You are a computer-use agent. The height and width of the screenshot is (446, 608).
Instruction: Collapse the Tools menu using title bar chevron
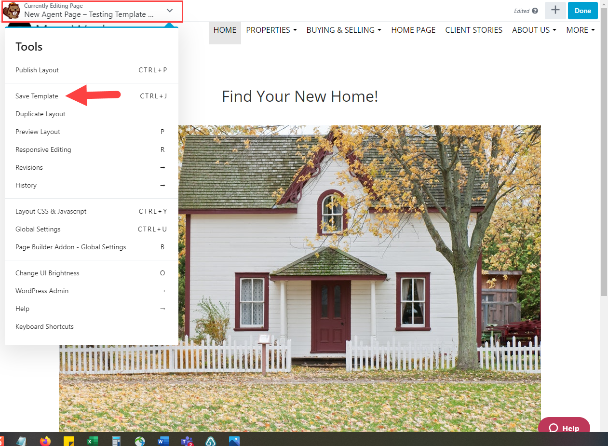click(x=170, y=11)
